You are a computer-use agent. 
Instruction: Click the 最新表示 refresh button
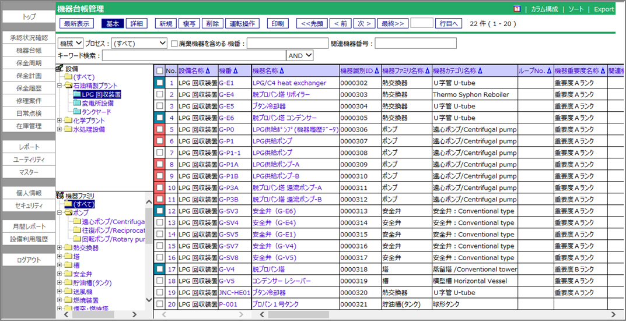(76, 23)
